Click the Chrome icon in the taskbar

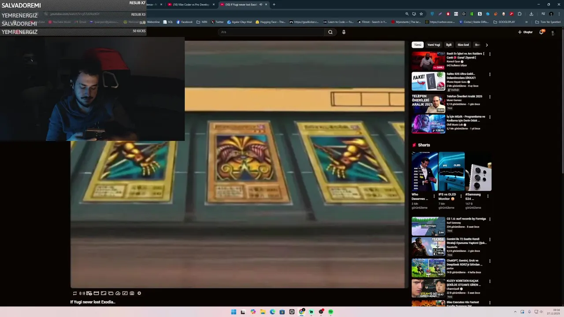click(301, 312)
